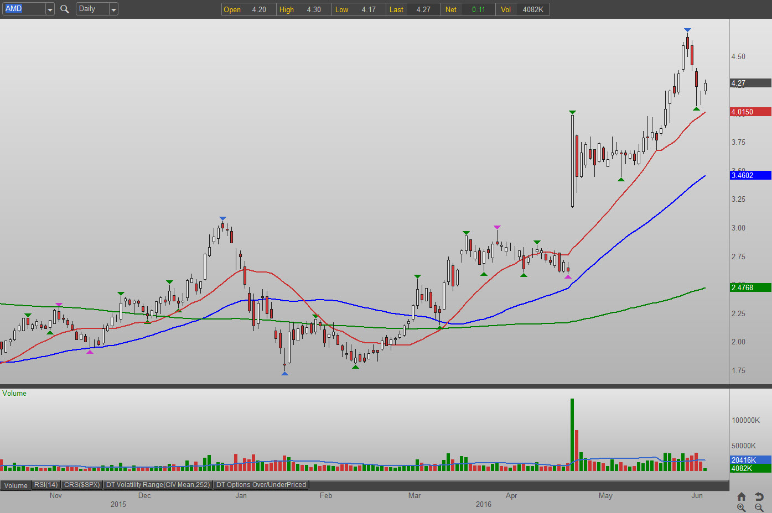This screenshot has height=513, width=772.
Task: Click the tallest green volume bar
Action: coord(572,434)
